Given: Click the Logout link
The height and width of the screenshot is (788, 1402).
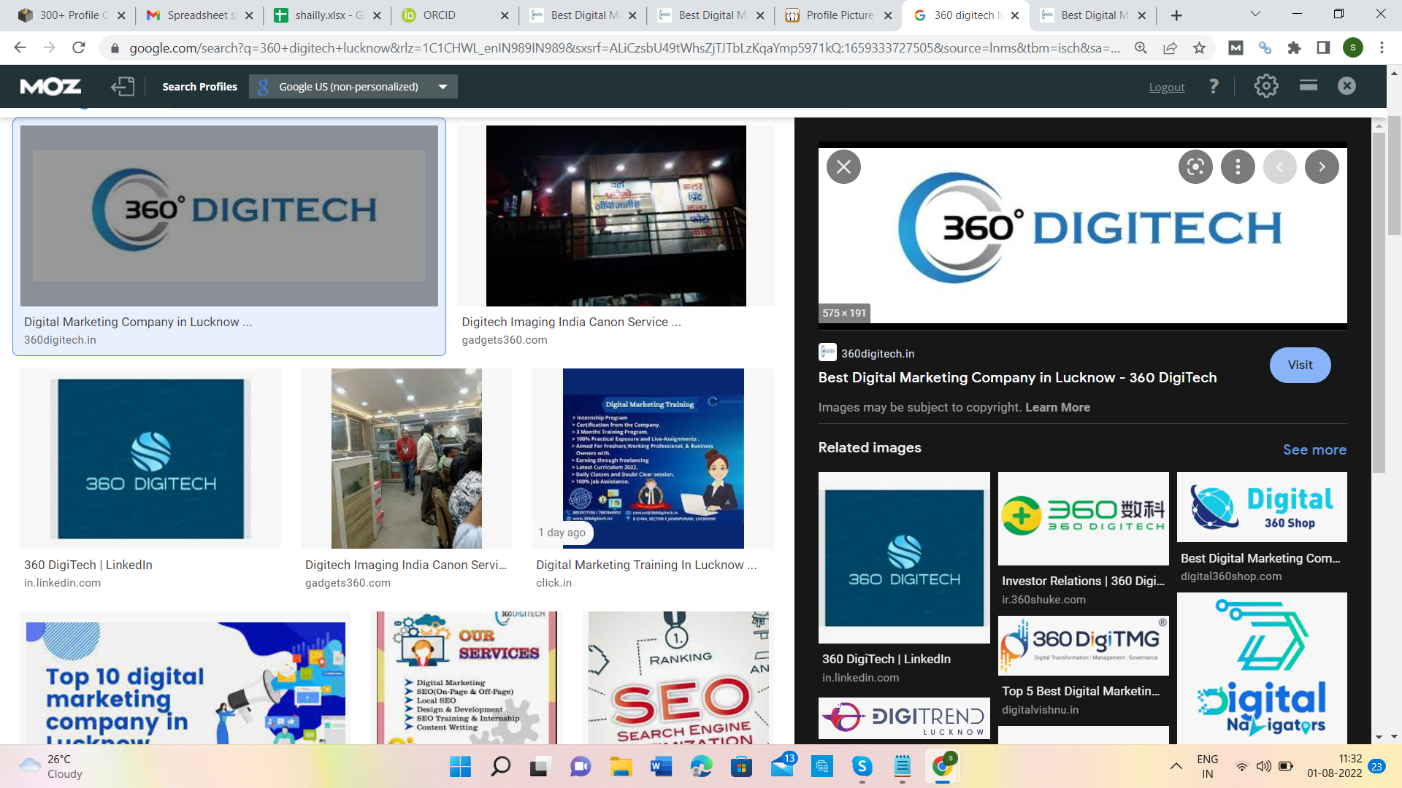Looking at the screenshot, I should 1166,87.
